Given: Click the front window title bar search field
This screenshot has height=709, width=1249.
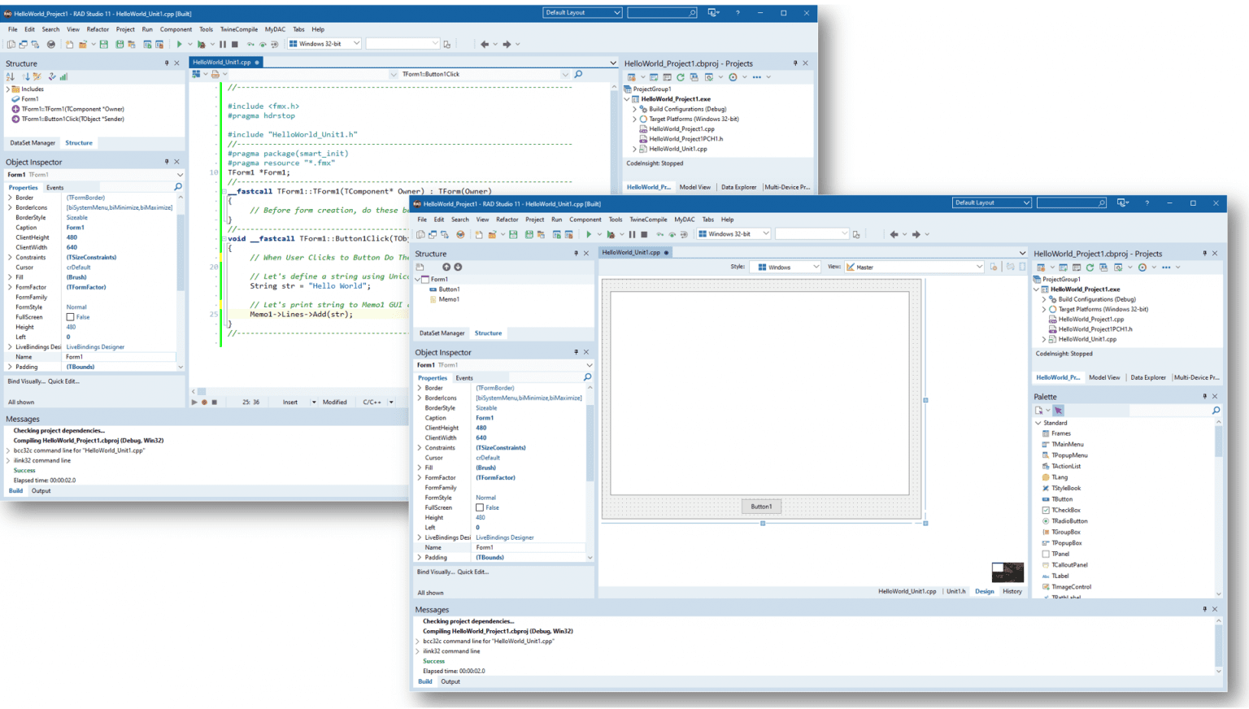Looking at the screenshot, I should tap(1071, 202).
